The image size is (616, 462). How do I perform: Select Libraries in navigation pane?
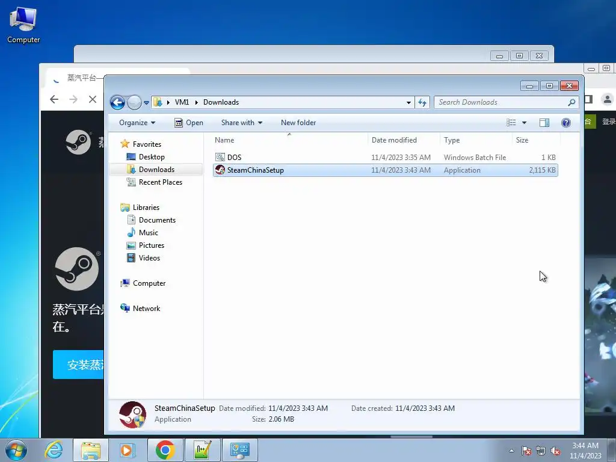[x=146, y=208]
